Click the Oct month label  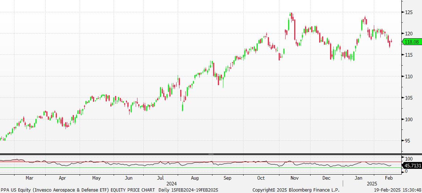pos(261,178)
